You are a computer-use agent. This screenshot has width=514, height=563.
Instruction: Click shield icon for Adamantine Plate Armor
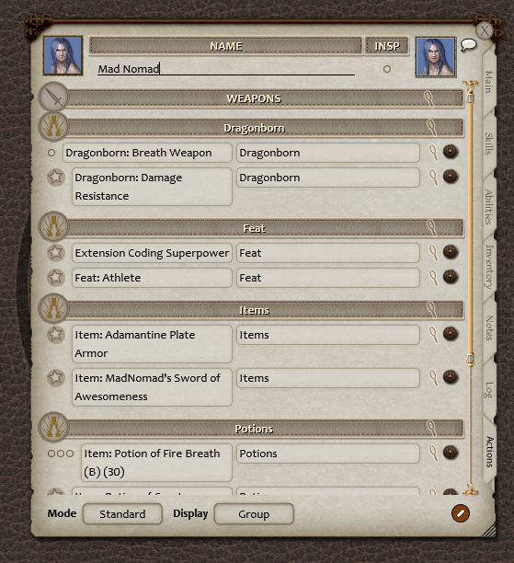[451, 334]
